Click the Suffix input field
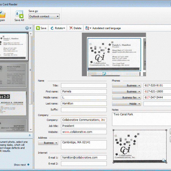Viewport: 171px width, 171px height. pyautogui.click(x=84, y=110)
